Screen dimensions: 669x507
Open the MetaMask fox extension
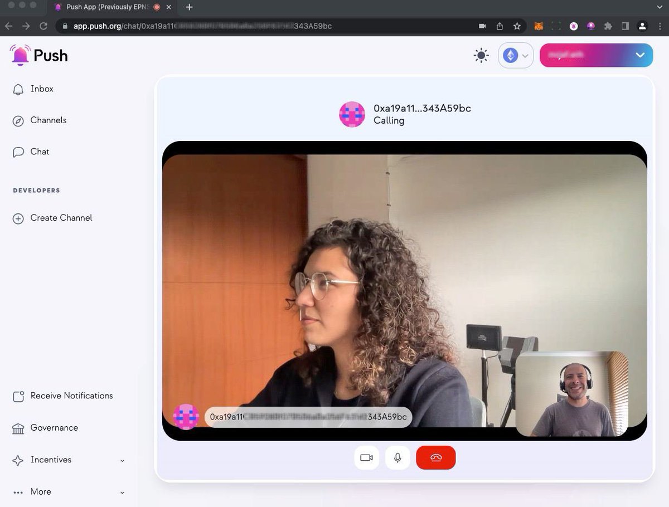coord(539,26)
